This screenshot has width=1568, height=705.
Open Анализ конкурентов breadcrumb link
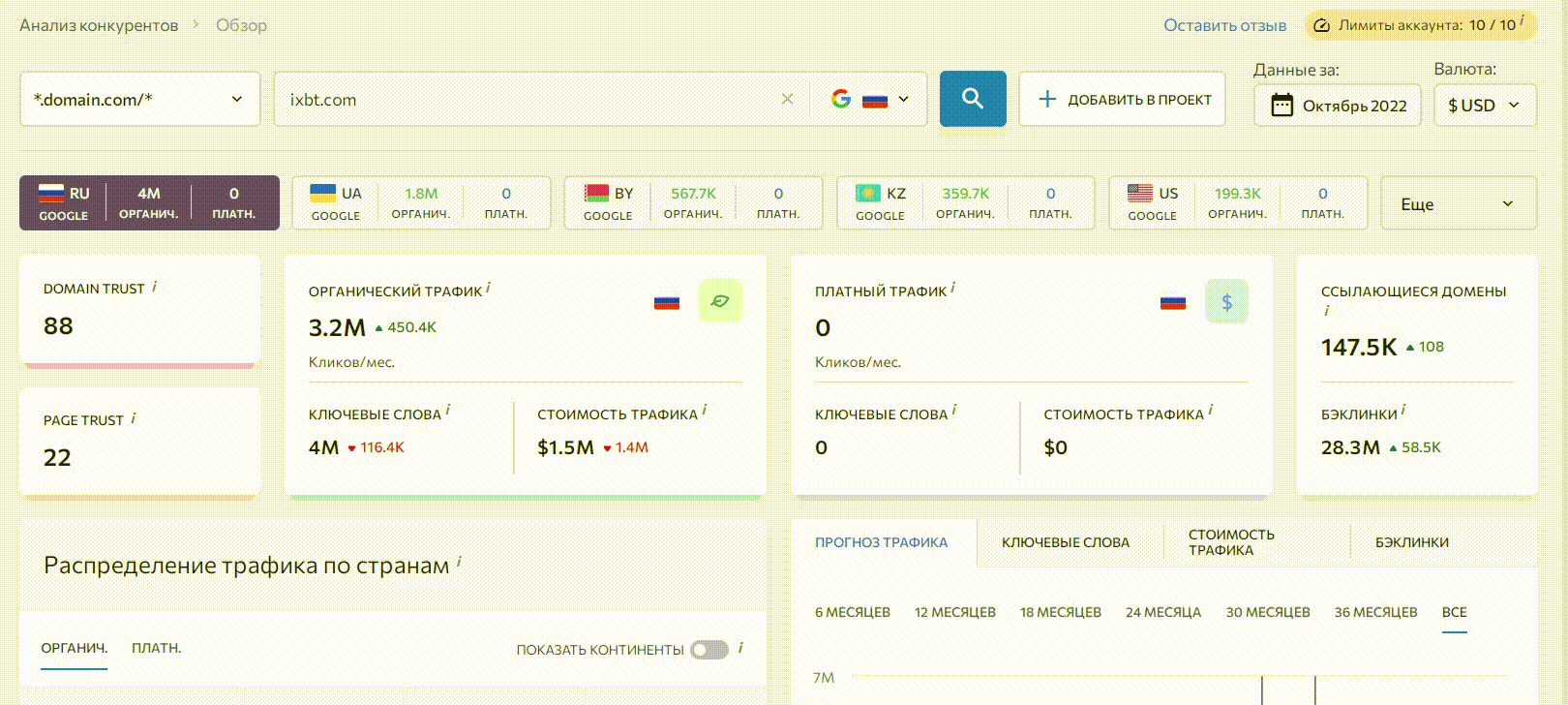99,25
